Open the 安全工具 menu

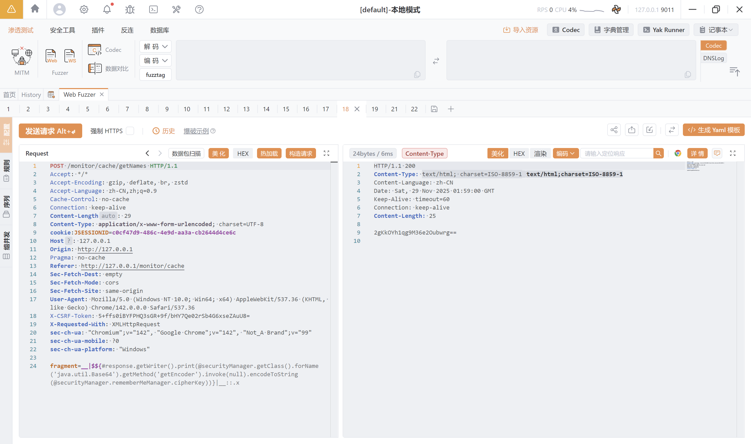click(x=62, y=30)
